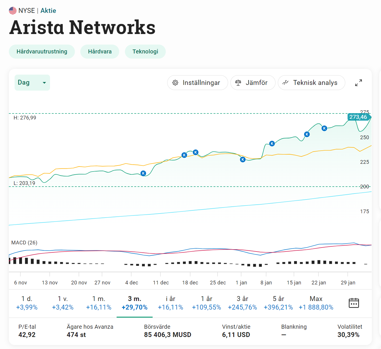
Task: Click the fullscreen expand chart icon
Action: point(358,83)
